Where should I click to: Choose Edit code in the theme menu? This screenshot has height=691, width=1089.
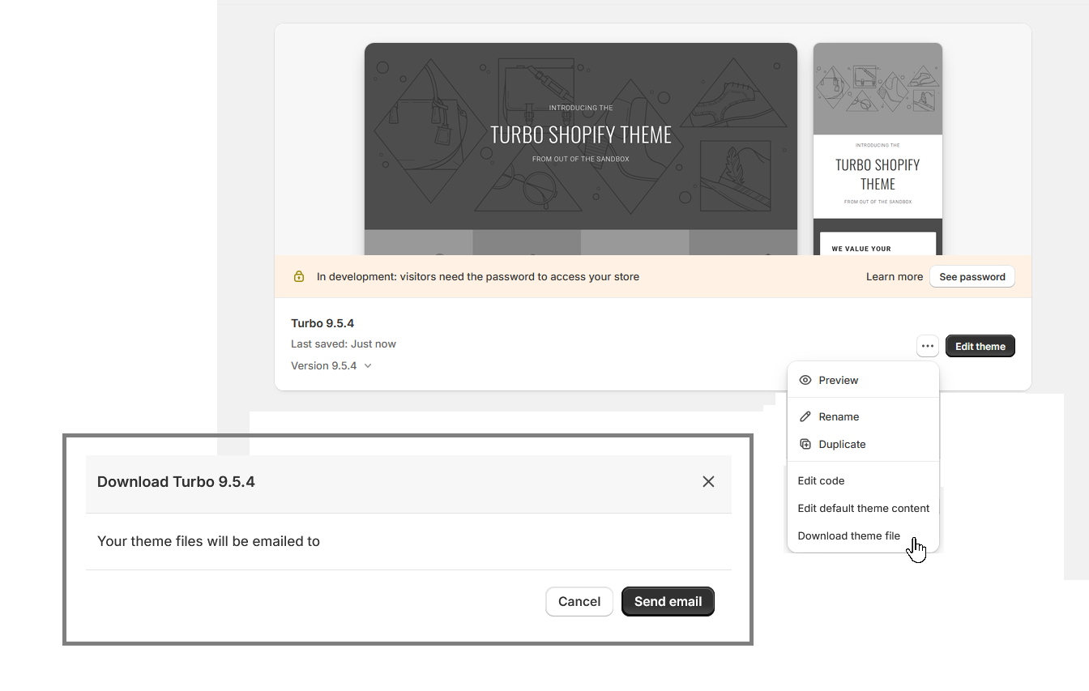(x=863, y=480)
